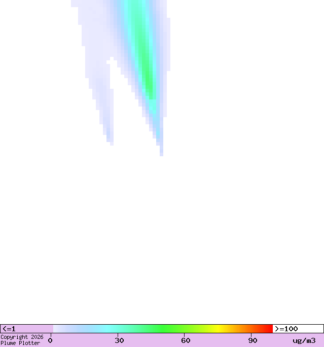Click the "60" tick label on the scale
The width and height of the screenshot is (324, 347).
click(x=186, y=340)
